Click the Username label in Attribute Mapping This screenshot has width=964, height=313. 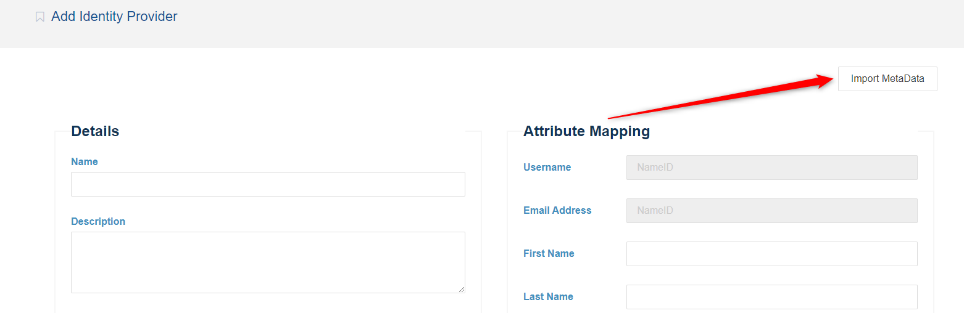[x=547, y=167]
